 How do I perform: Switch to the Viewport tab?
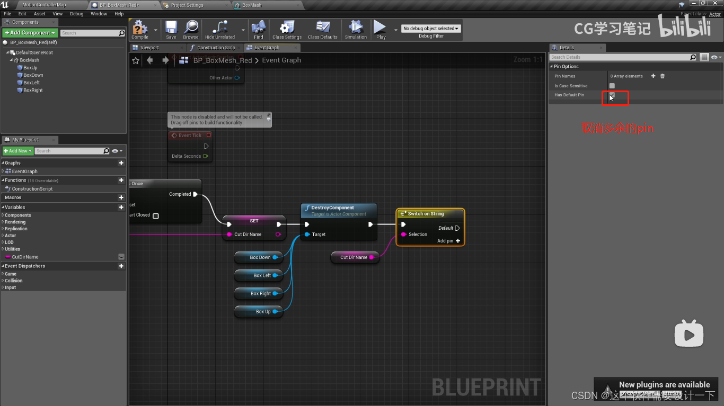point(149,48)
